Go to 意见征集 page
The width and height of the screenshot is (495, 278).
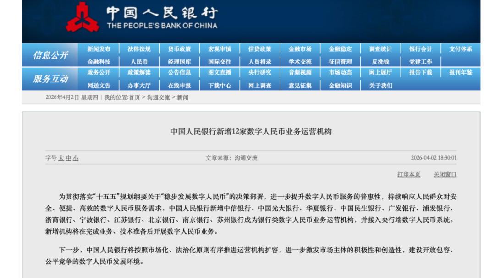pos(300,86)
